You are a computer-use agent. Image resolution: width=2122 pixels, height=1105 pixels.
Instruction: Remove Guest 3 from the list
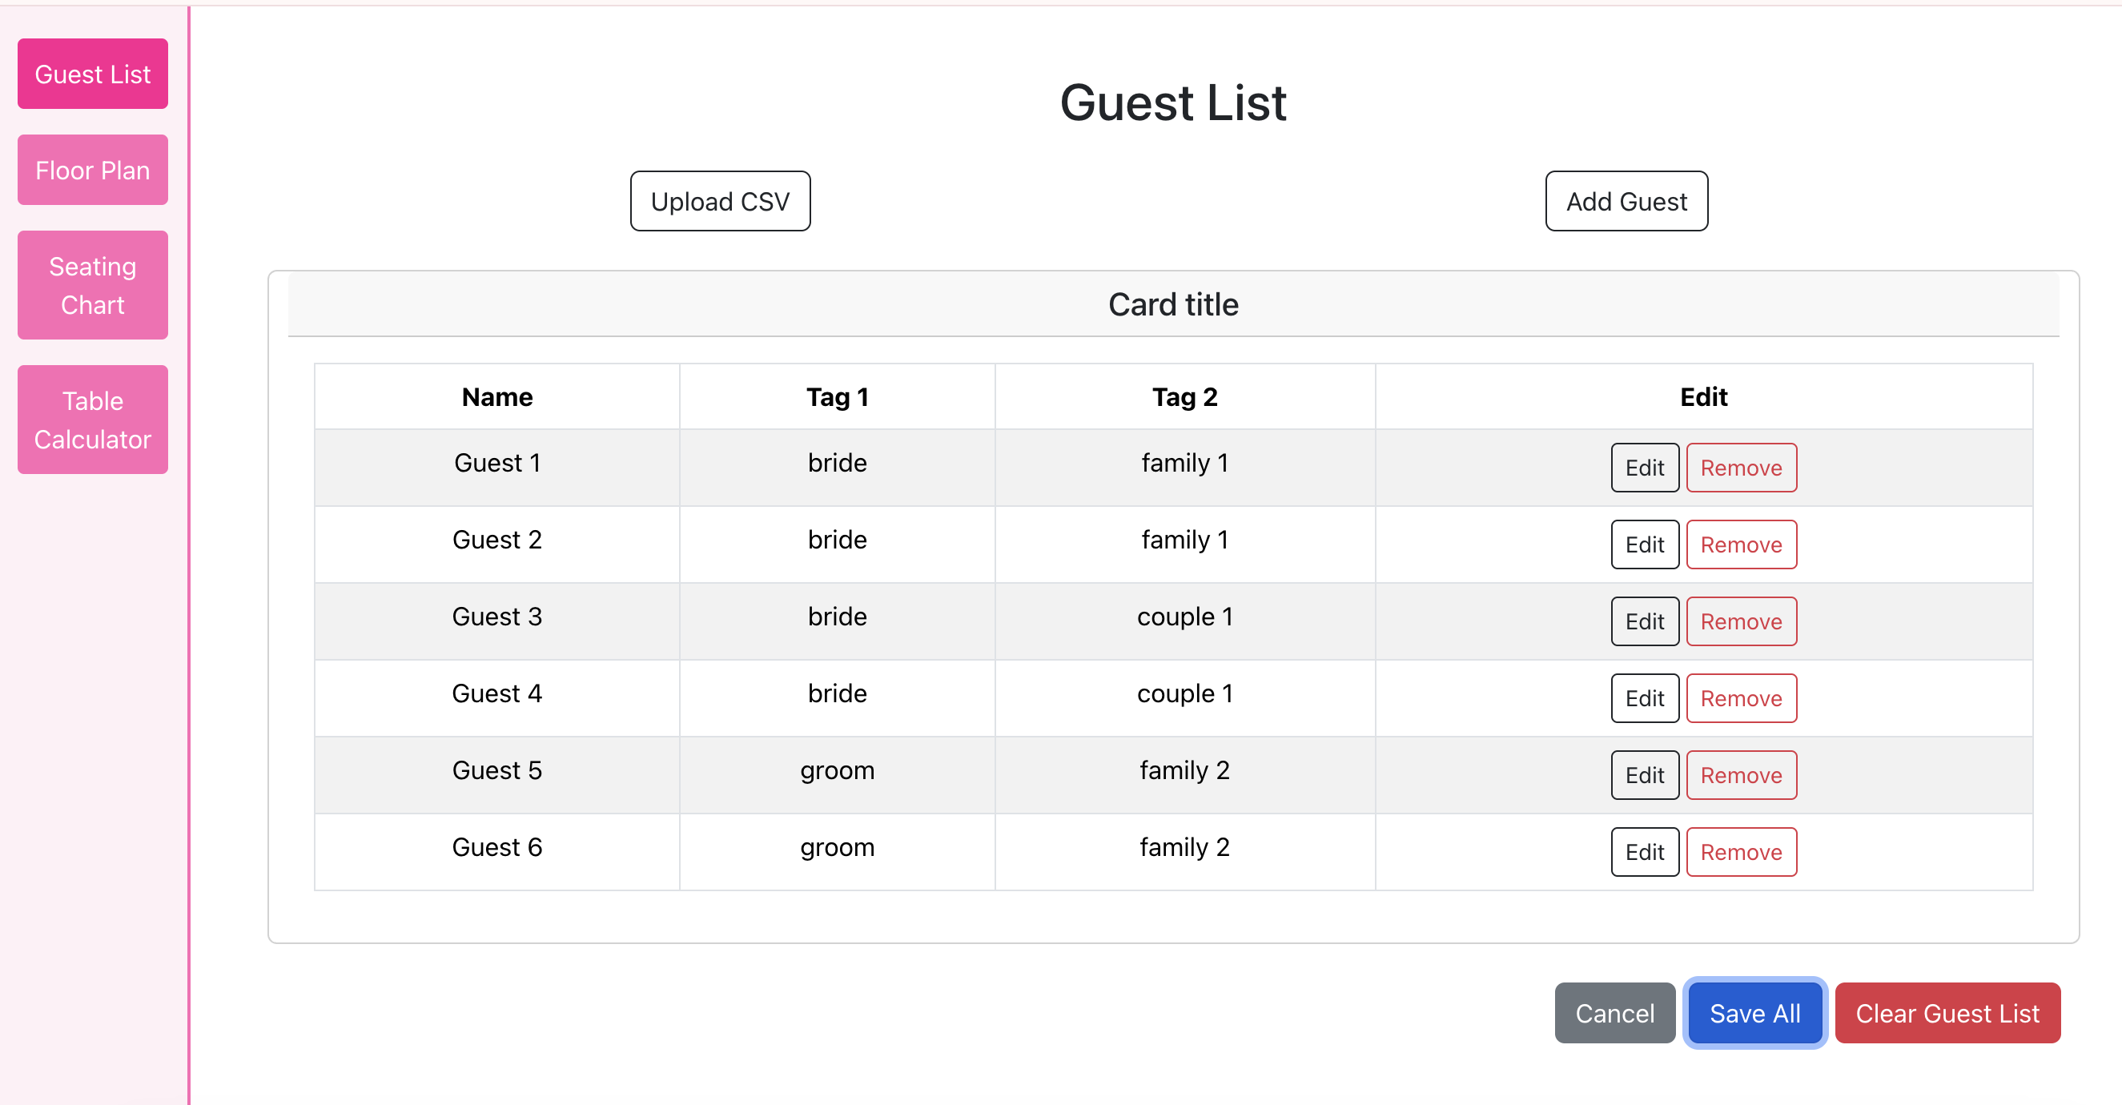(x=1741, y=621)
